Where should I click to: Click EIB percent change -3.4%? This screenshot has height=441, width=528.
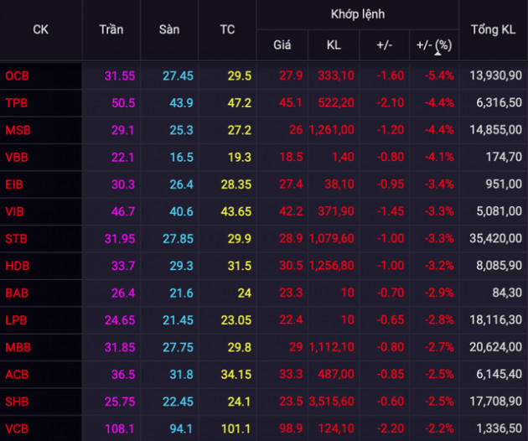point(439,184)
